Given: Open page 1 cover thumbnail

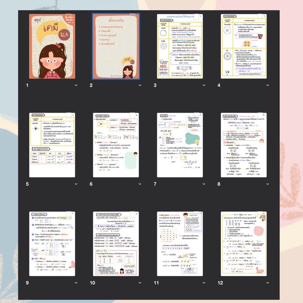Looking at the screenshot, I should click(x=52, y=46).
